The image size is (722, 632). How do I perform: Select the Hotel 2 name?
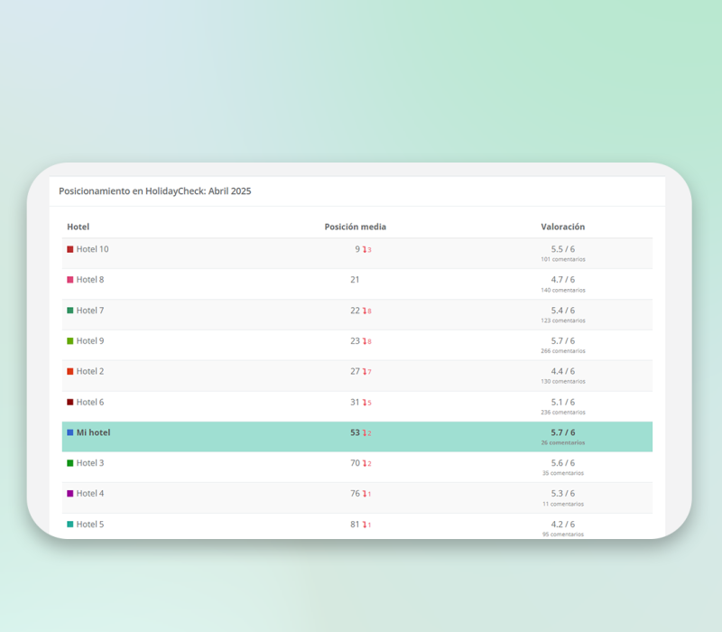[x=90, y=371]
